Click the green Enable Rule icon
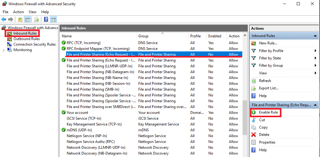This screenshot has width=320, height=157. coord(254,112)
